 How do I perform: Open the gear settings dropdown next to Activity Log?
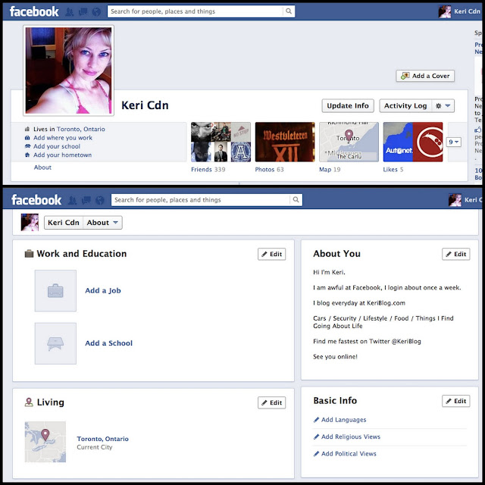tap(443, 106)
